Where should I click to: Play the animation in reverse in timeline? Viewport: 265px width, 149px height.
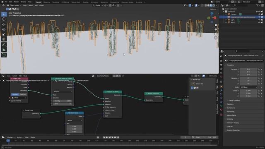click(x=110, y=137)
